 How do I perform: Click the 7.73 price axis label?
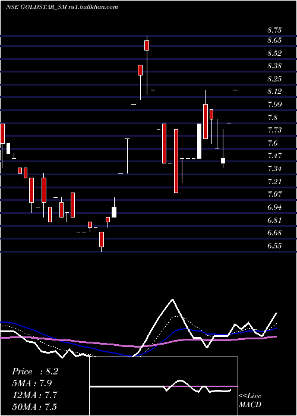pos(274,130)
